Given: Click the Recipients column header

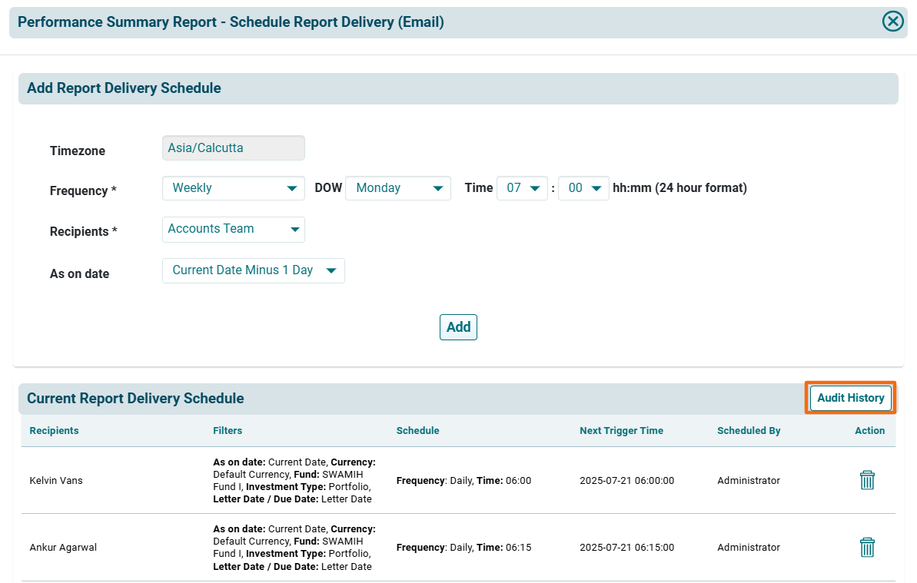Looking at the screenshot, I should pos(54,431).
